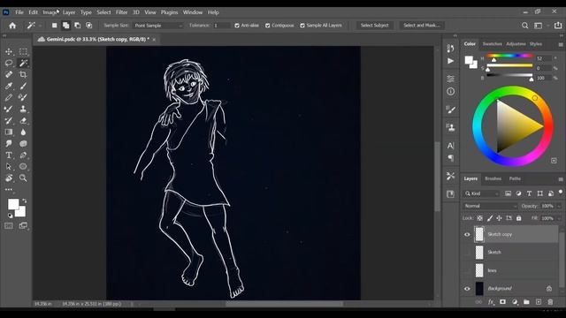Viewport: 566px width, 318px height.
Task: Hide the Background layer
Action: [x=467, y=289]
